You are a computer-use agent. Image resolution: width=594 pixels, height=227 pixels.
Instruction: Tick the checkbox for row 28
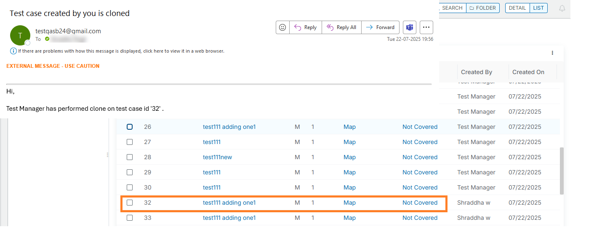coord(130,157)
